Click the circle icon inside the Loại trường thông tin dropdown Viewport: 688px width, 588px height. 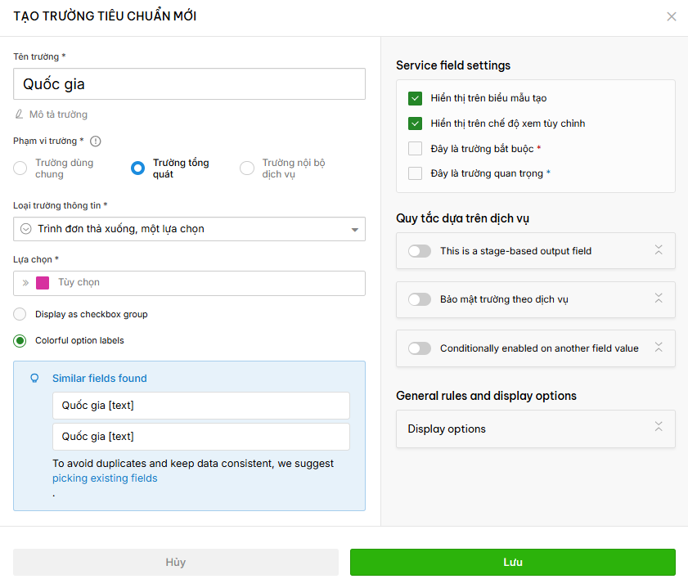pos(26,229)
